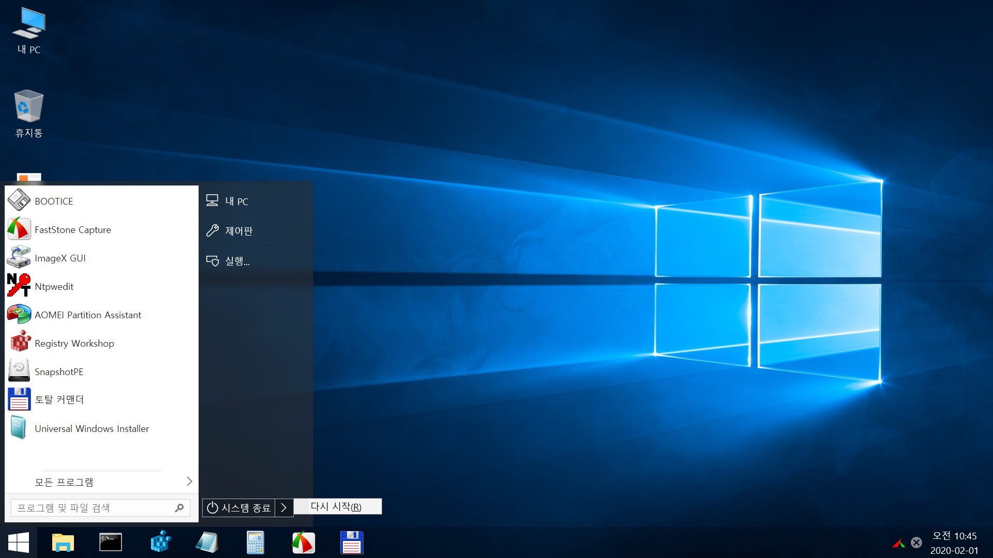Viewport: 993px width, 558px height.
Task: Open 토탈 커맨더 floppy icon in start menu
Action: coord(19,399)
